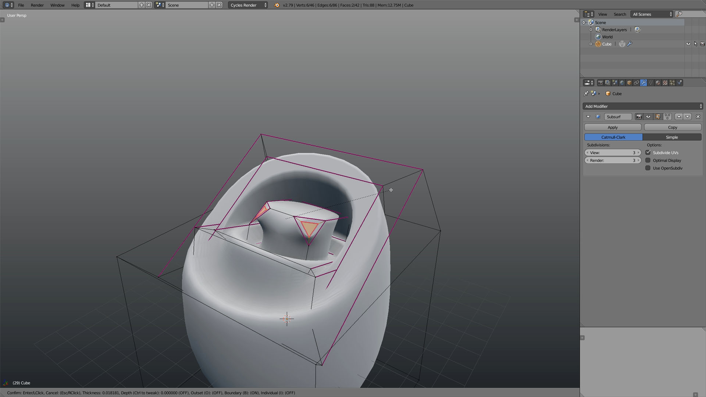Image resolution: width=706 pixels, height=397 pixels.
Task: Open the Material properties sphere tab
Action: coord(658,83)
